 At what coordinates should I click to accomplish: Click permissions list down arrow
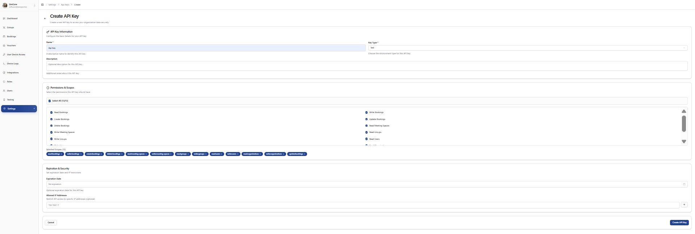(684, 142)
